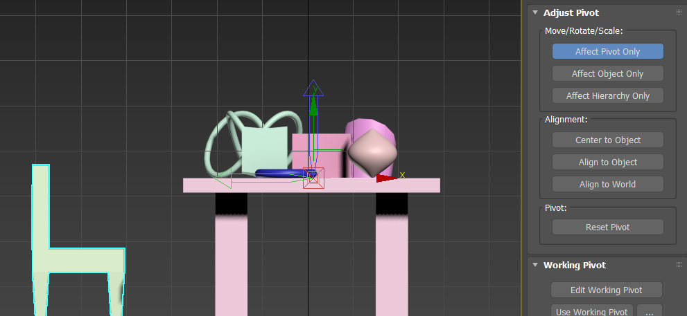Image resolution: width=687 pixels, height=316 pixels.
Task: Click Edit Working Pivot button
Action: (607, 290)
